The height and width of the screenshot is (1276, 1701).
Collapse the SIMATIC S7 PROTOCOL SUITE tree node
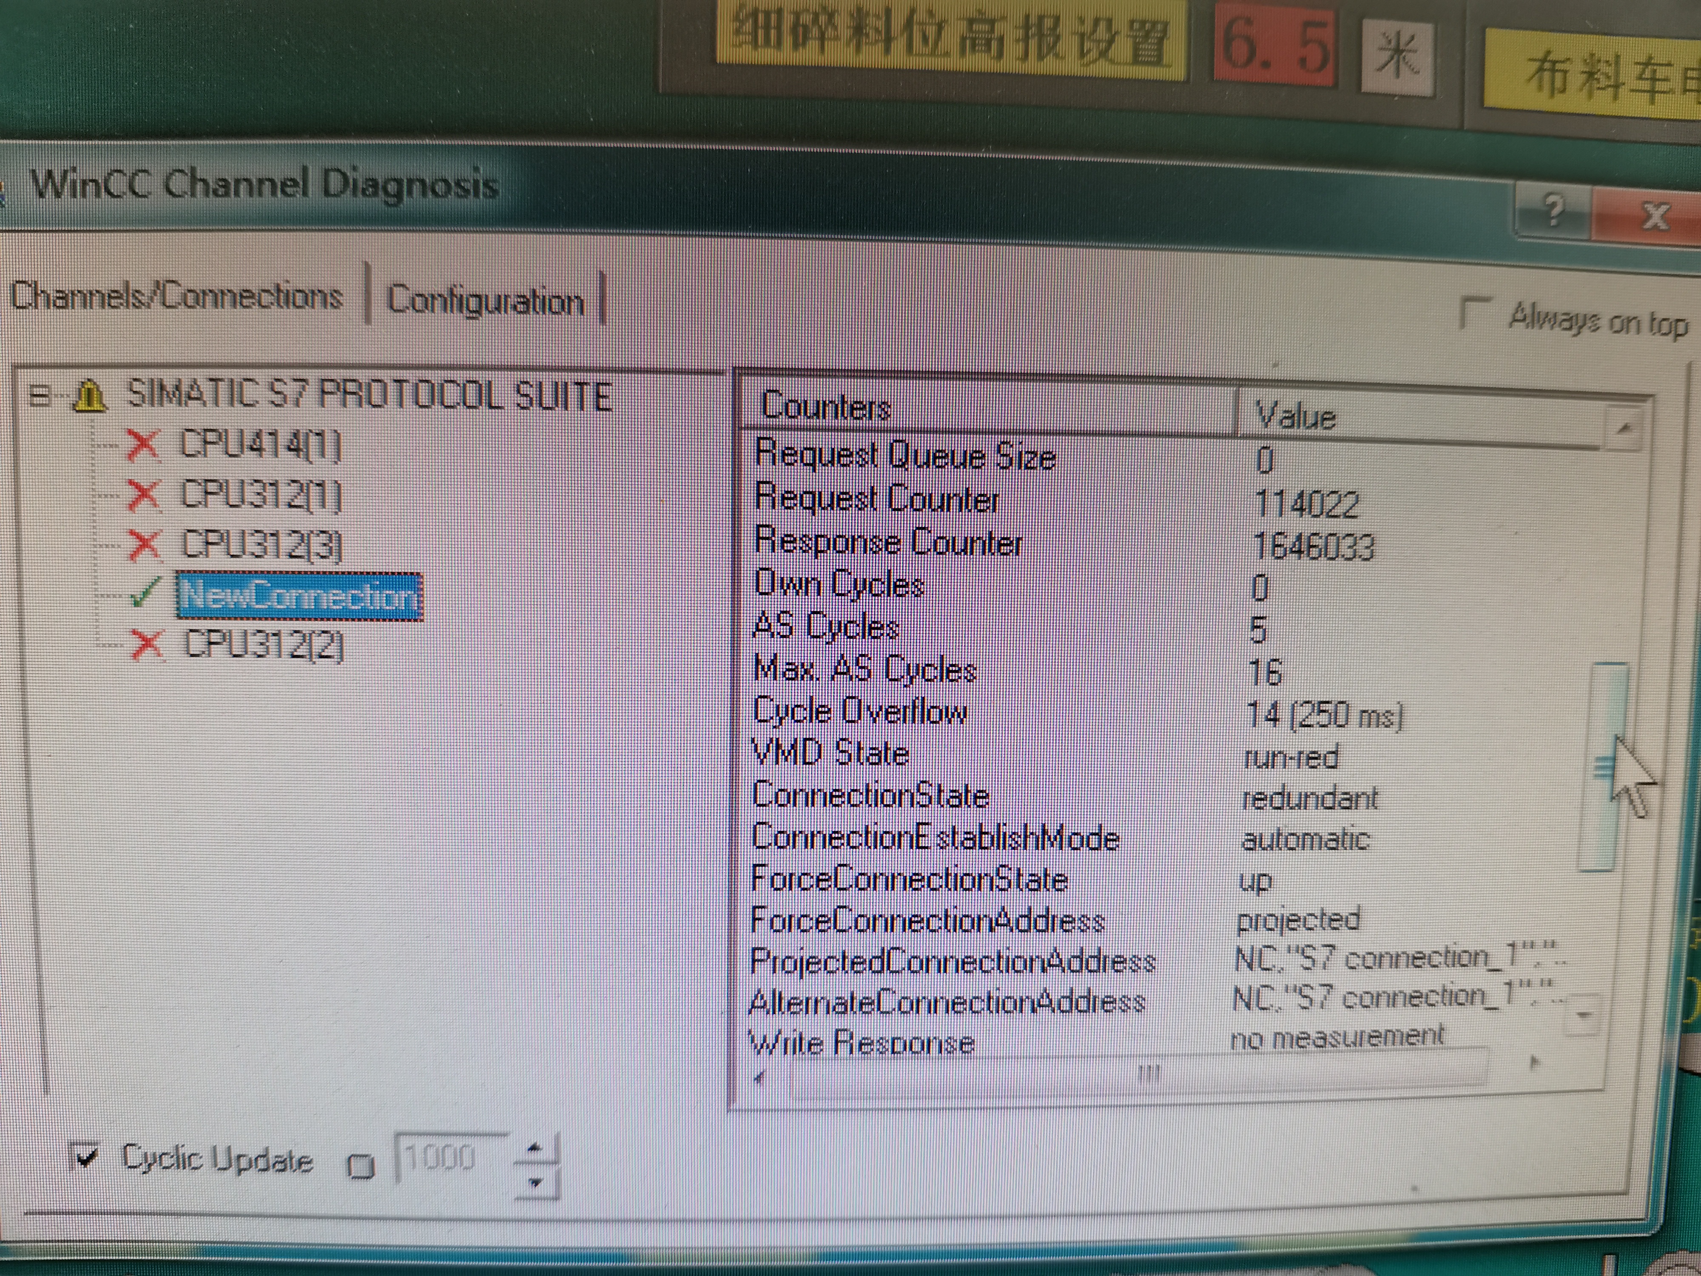coord(39,396)
